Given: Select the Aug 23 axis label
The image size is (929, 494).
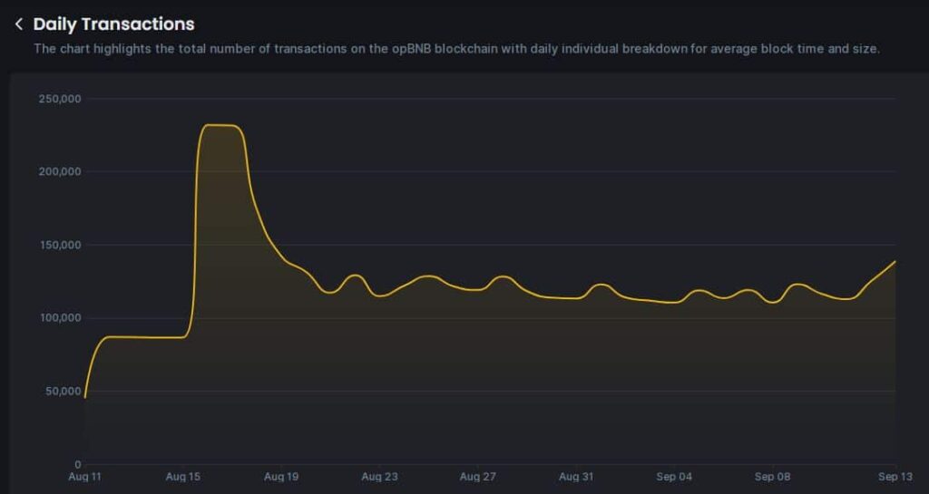Looking at the screenshot, I should click(x=379, y=476).
